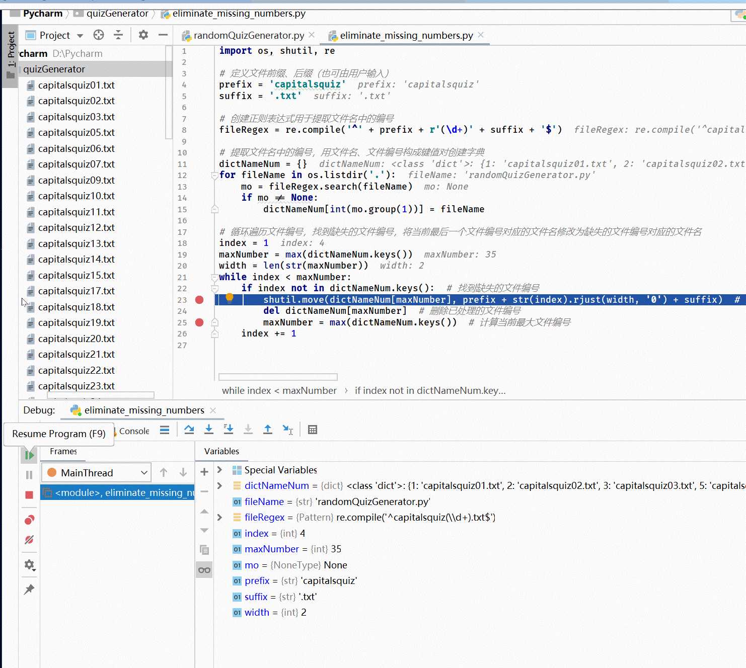Expand the dictNameNum variable
746x668 pixels.
[x=220, y=485]
